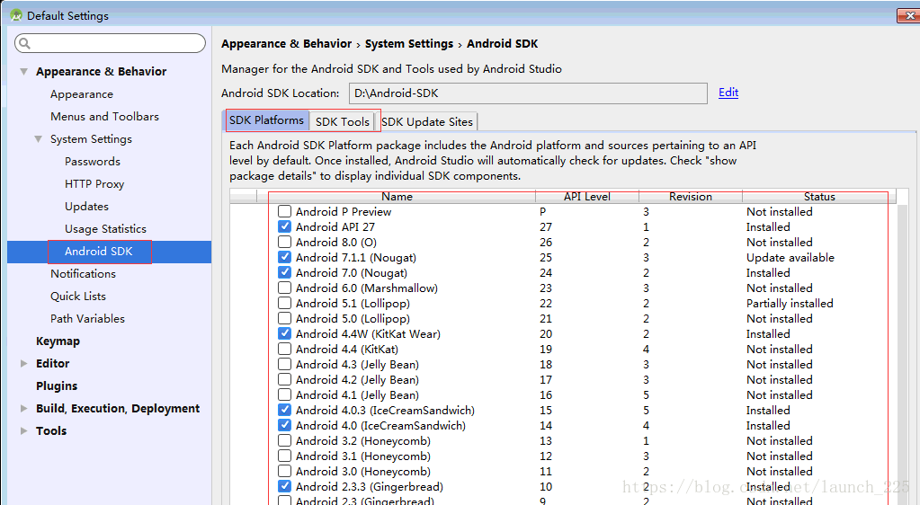This screenshot has height=505, width=920.
Task: Check Android 3.0 (Honeycomb) checkbox
Action: pos(284,470)
